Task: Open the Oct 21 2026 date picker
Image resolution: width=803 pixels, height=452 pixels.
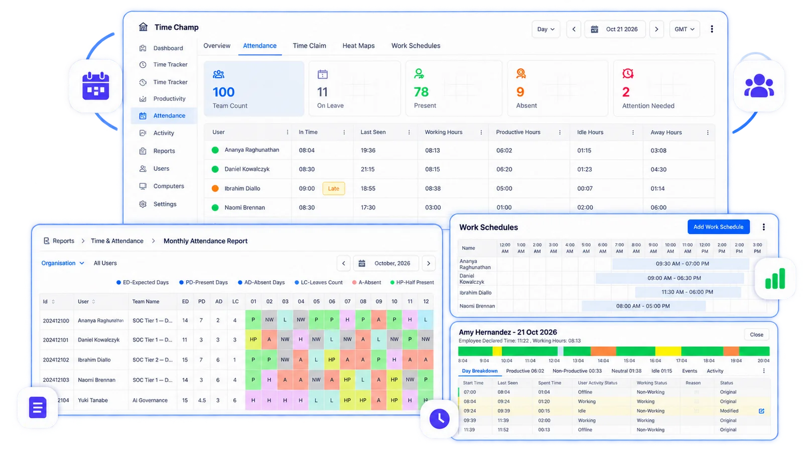Action: (615, 29)
